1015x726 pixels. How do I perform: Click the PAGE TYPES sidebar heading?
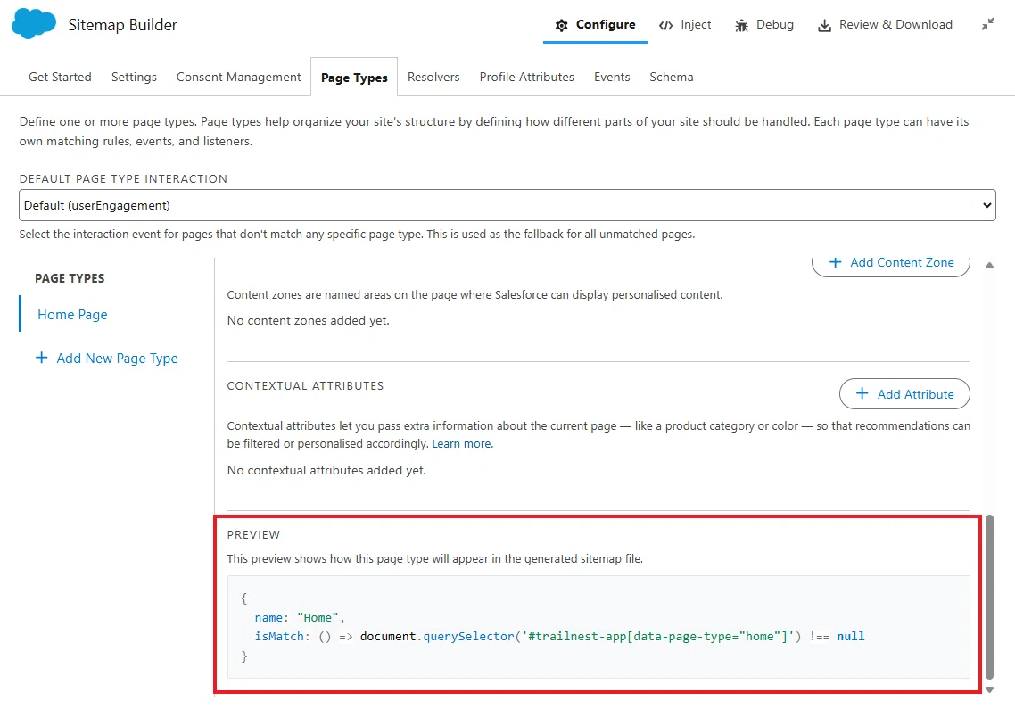coord(70,278)
